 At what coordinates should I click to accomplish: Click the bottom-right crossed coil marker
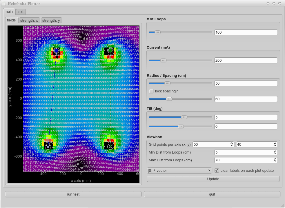click(x=110, y=147)
